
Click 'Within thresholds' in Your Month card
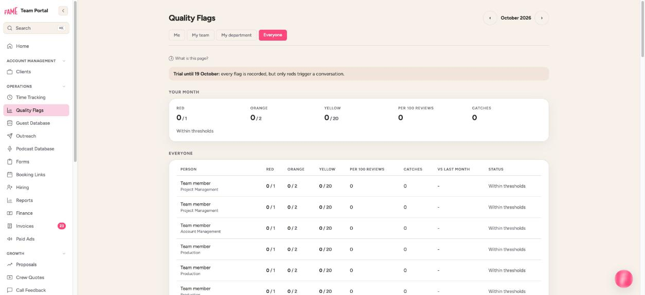(195, 131)
